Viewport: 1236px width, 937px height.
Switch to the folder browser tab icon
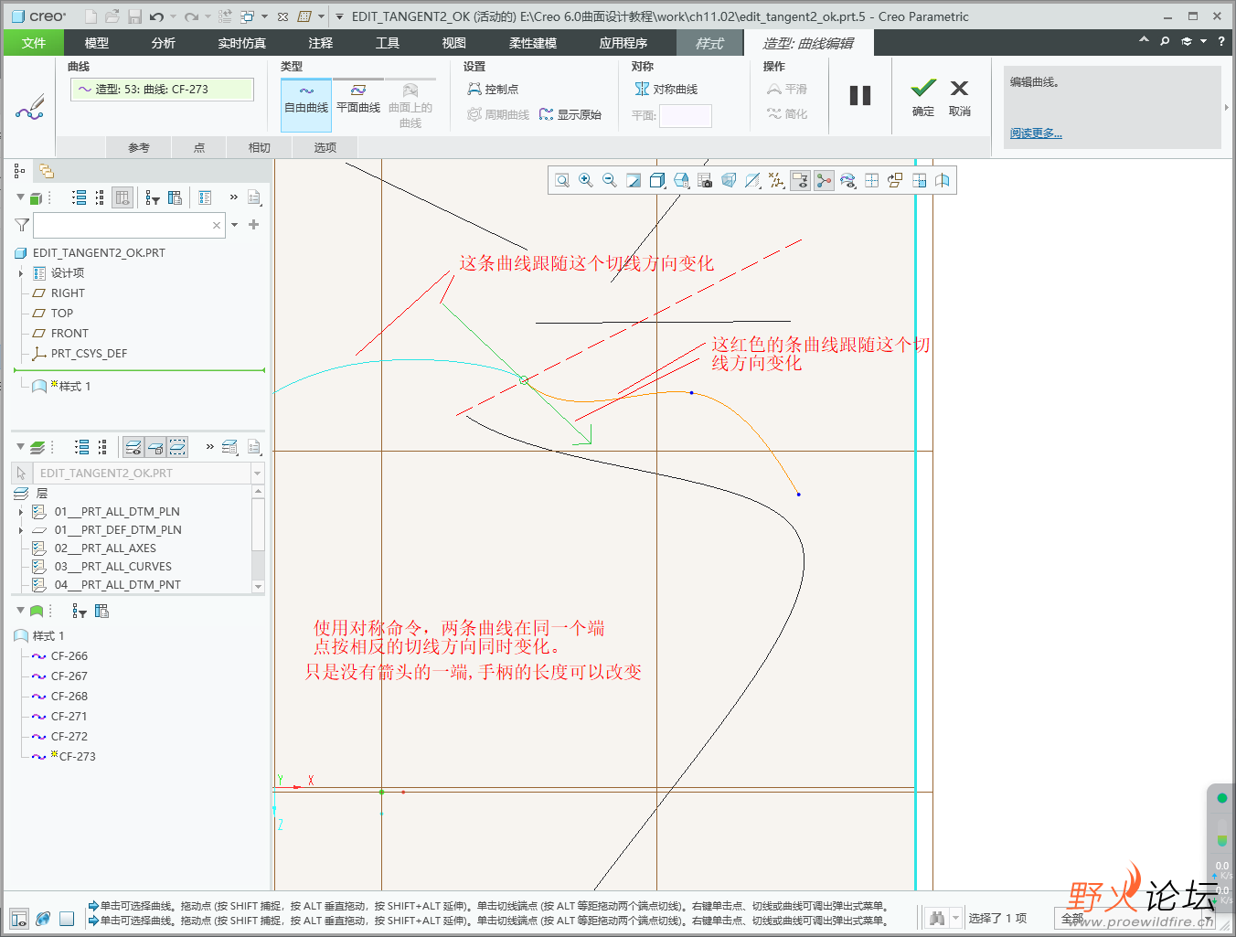(46, 171)
